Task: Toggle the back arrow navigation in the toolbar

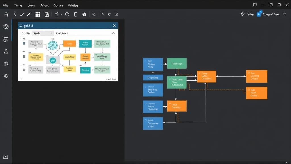Action: pos(15,14)
